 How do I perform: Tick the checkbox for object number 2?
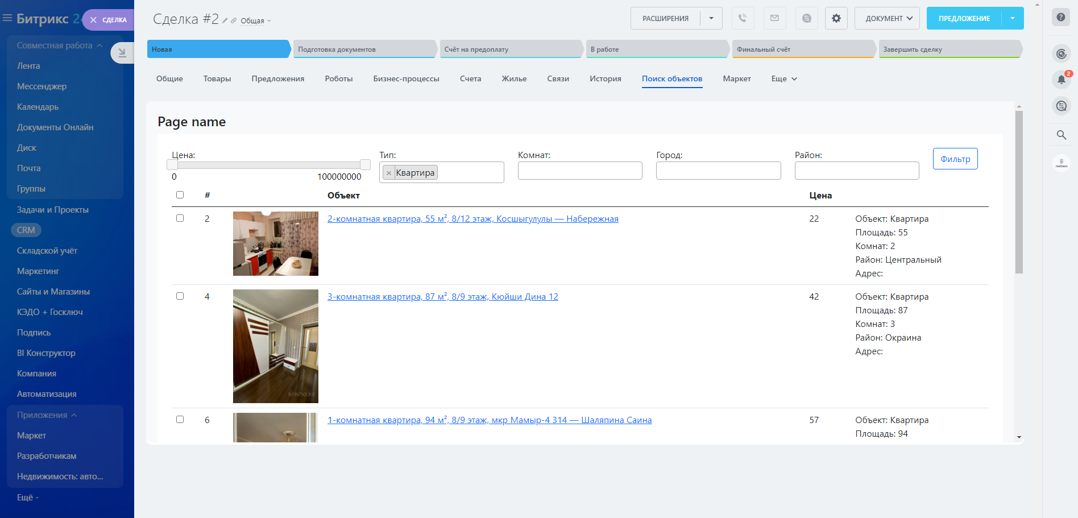pos(180,218)
